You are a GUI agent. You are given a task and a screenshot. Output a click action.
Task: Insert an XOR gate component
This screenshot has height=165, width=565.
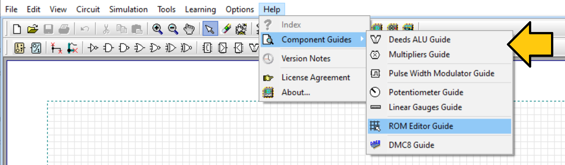click(x=171, y=47)
